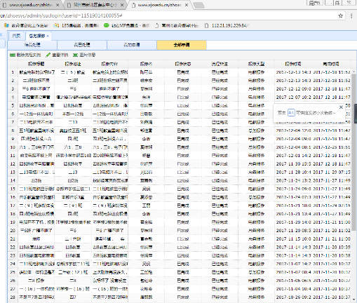Select the row reported 2017-11-06 06:5

click(180, 281)
